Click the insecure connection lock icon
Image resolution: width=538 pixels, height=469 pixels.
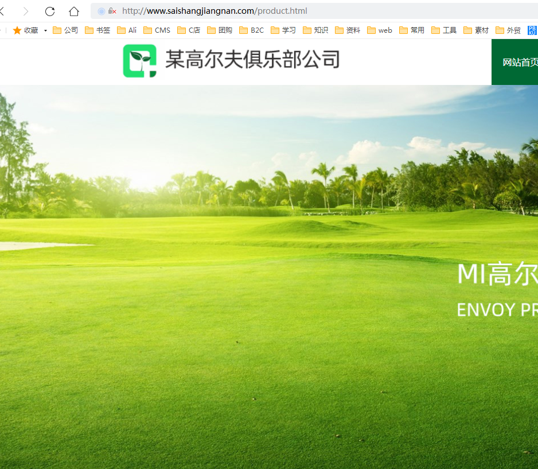[112, 11]
